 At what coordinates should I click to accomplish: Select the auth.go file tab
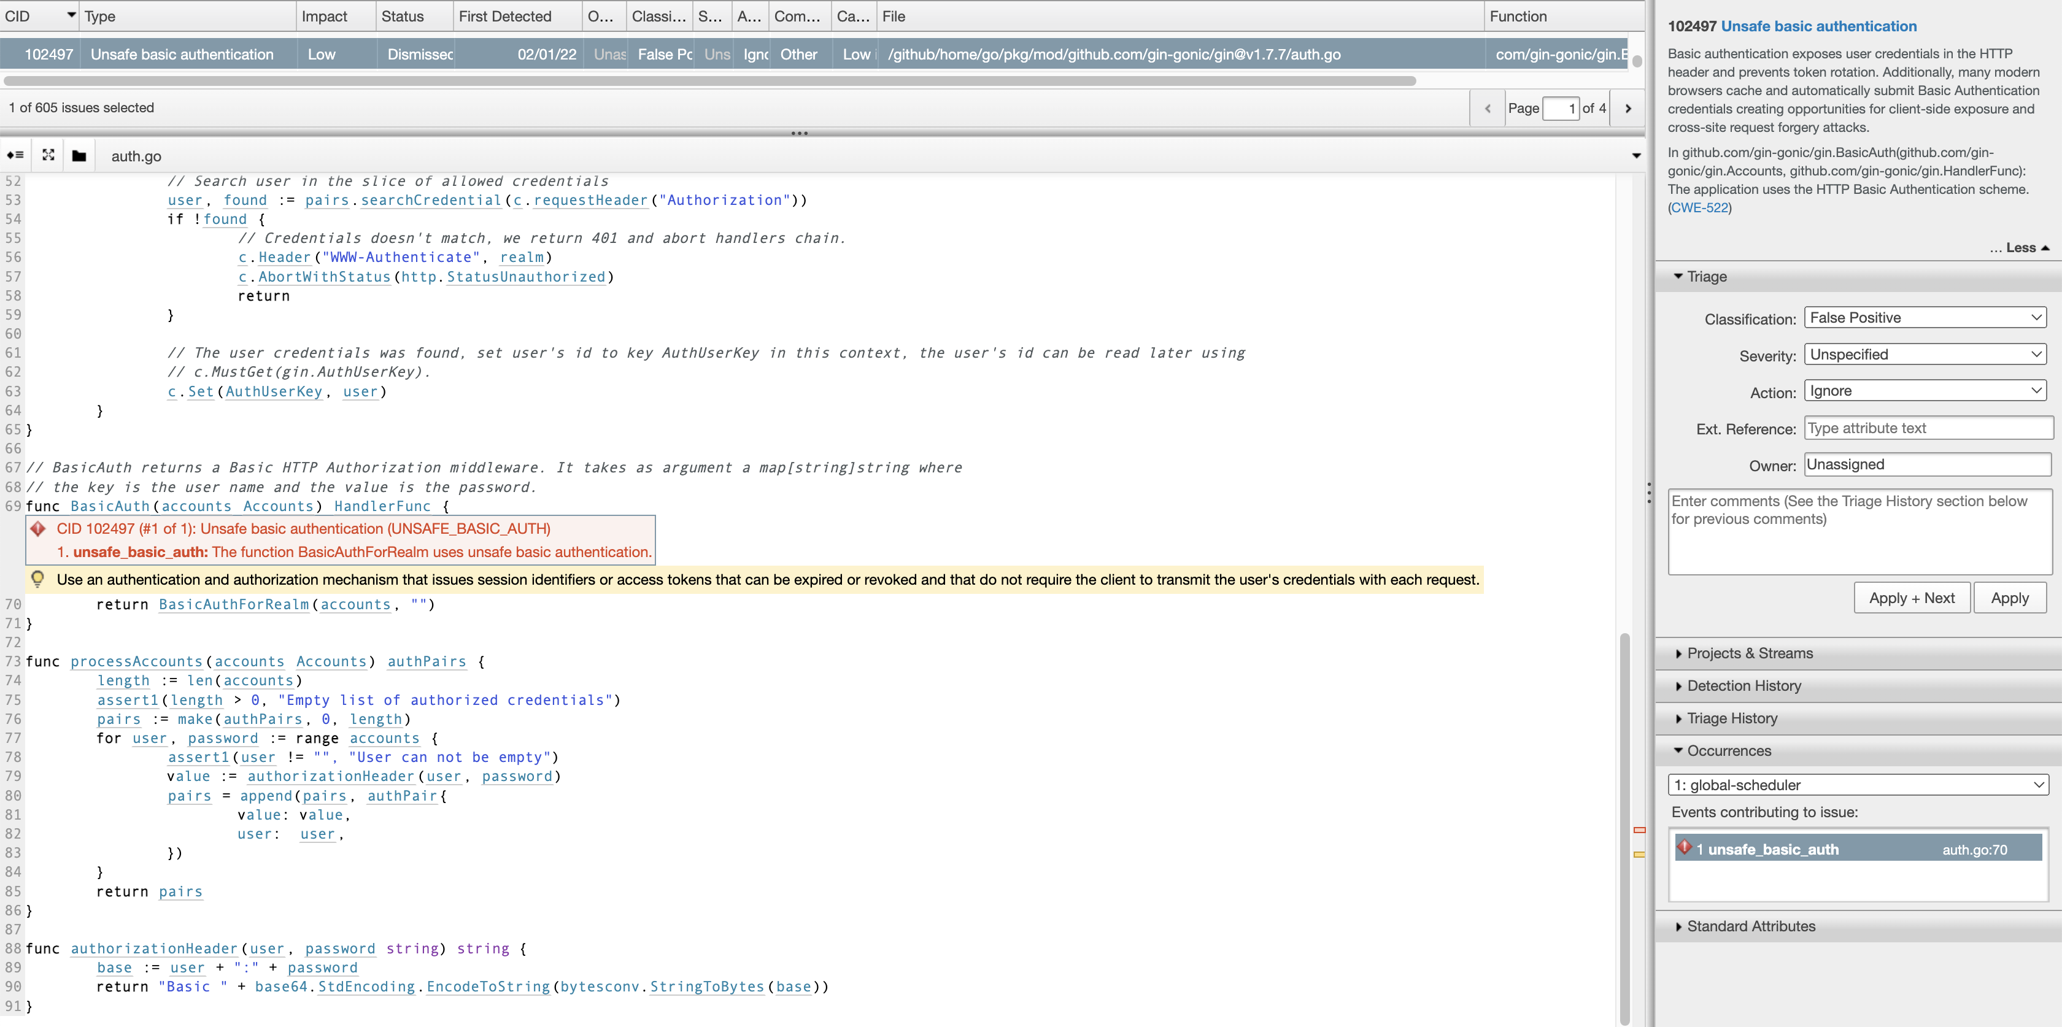[x=135, y=155]
